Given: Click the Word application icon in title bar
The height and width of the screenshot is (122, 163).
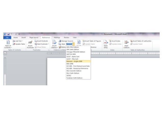Looking at the screenshot, I should pos(5,34).
